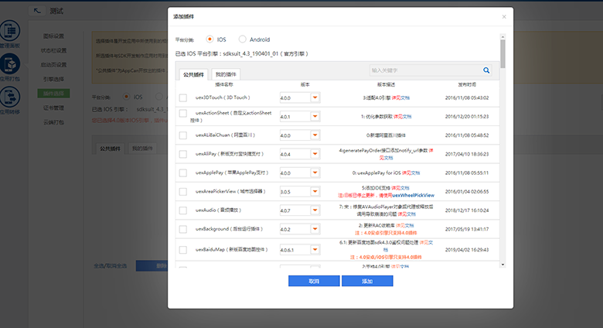This screenshot has height=328, width=603.
Task: Open 详见文档 link for uexBackground
Action: click(x=404, y=225)
